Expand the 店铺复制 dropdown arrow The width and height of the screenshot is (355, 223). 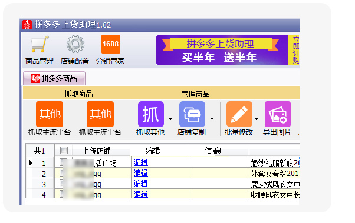pyautogui.click(x=212, y=119)
